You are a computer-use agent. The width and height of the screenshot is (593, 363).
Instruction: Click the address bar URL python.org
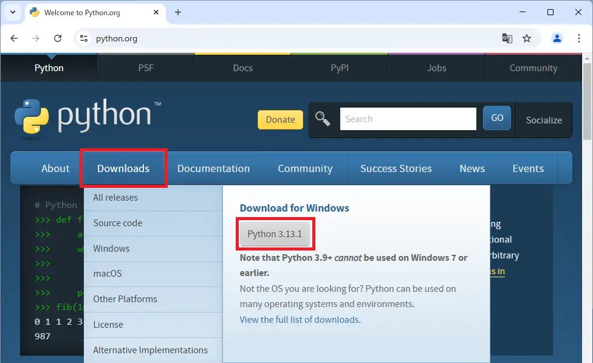pos(117,38)
